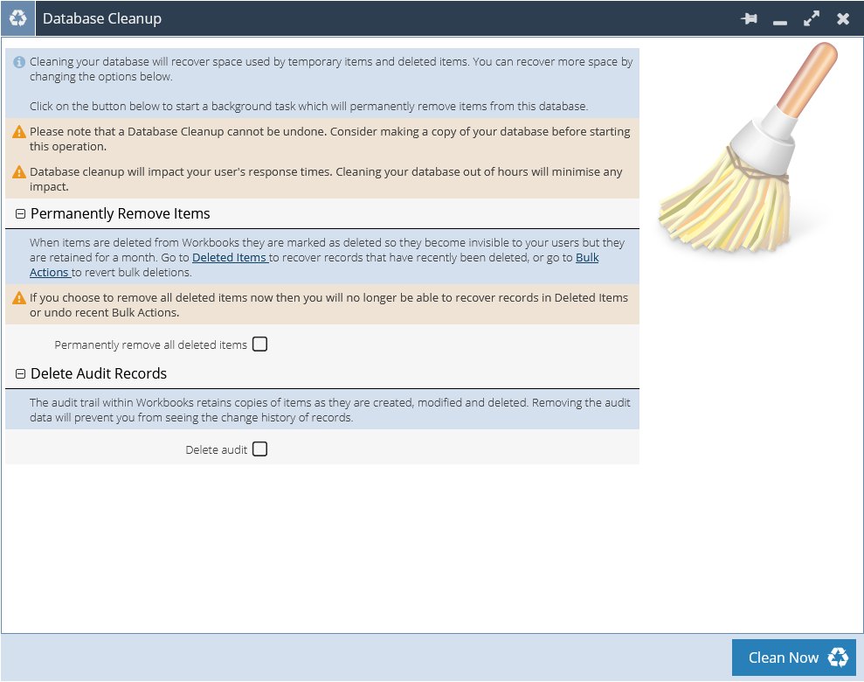Enable Permanently remove all deleted items checkbox
The width and height of the screenshot is (864, 682).
point(260,344)
